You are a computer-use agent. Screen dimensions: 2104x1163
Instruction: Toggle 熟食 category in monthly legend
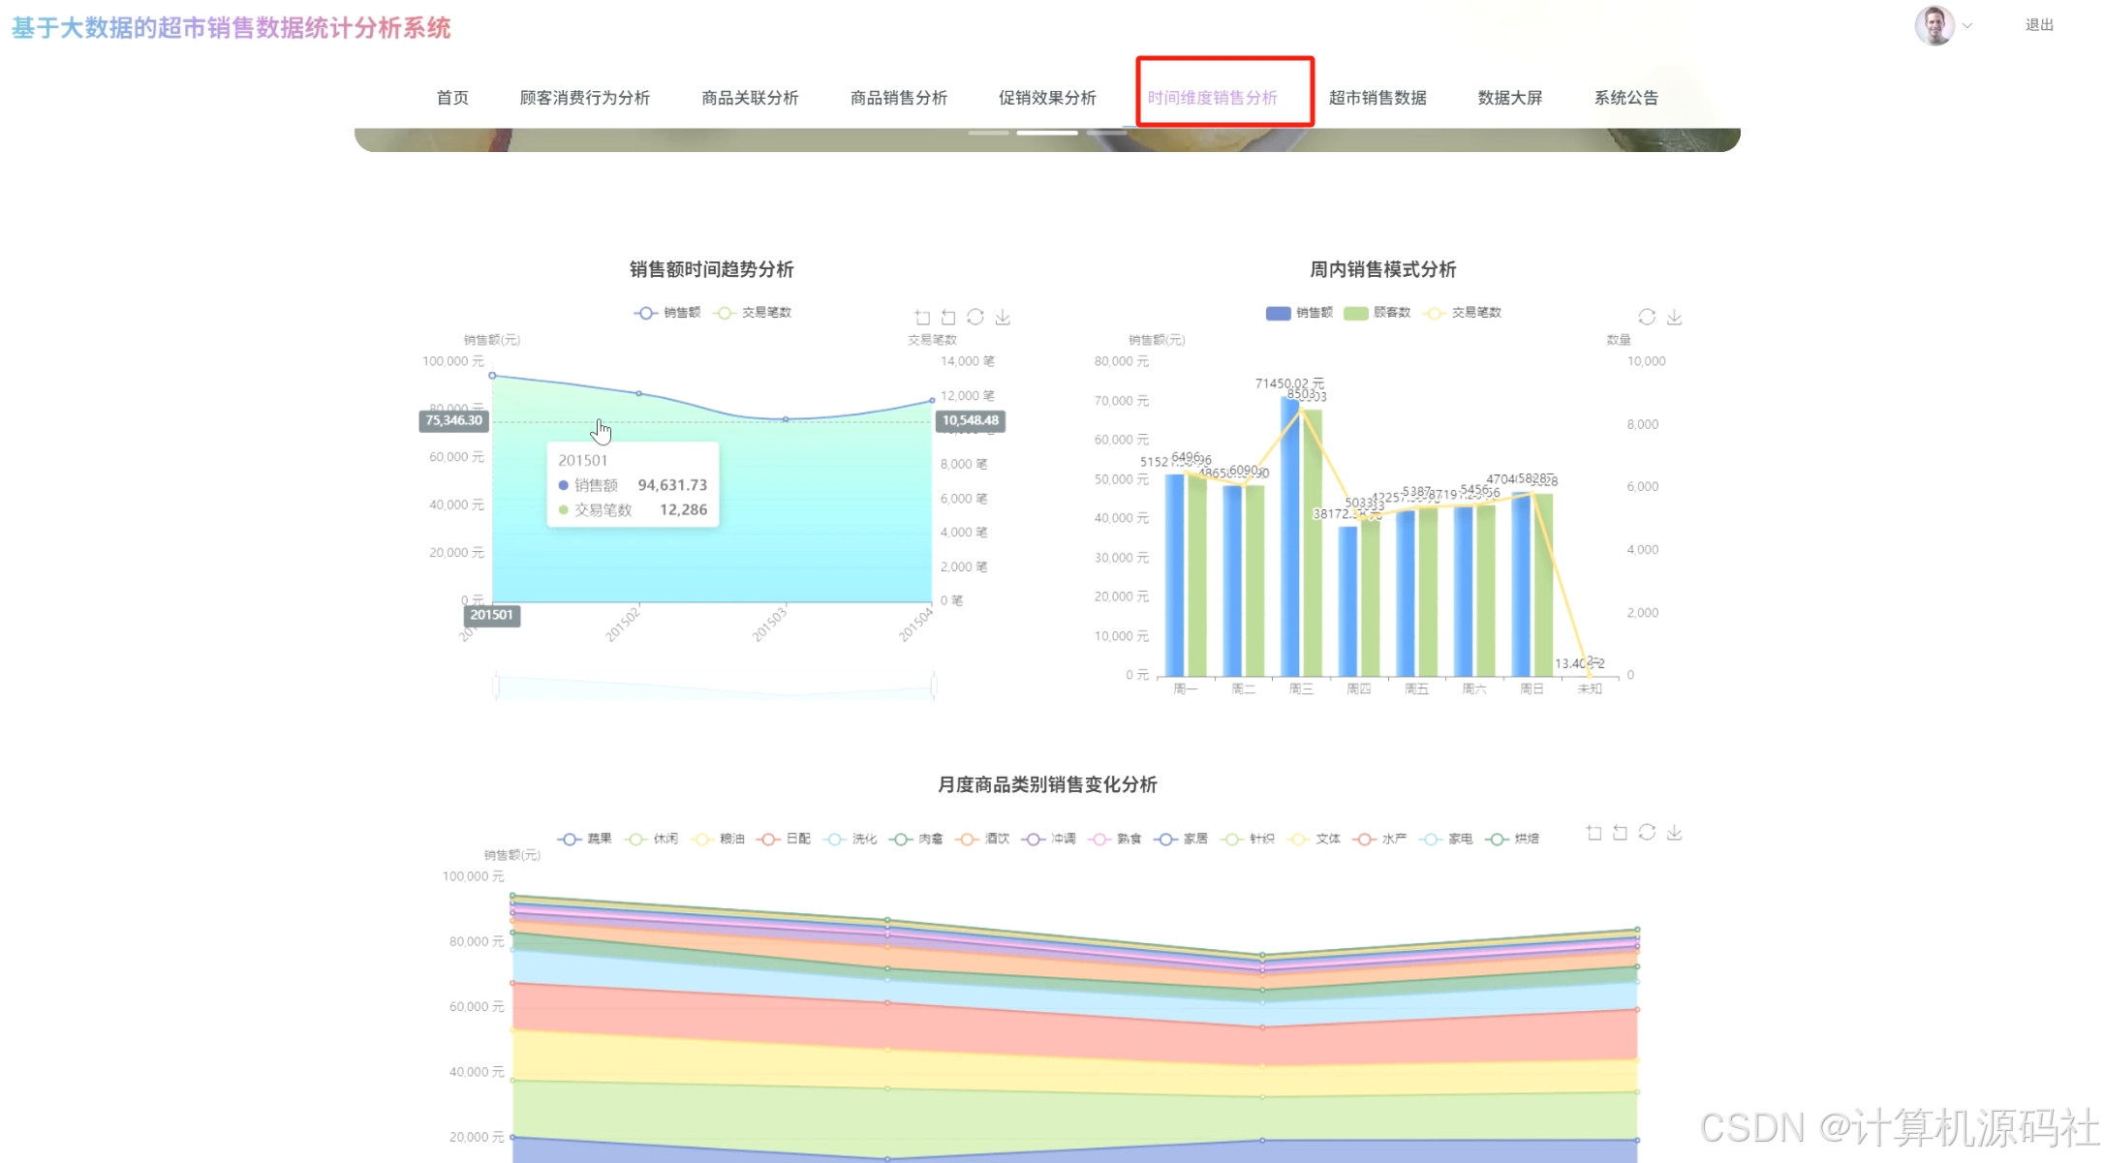pos(1115,839)
